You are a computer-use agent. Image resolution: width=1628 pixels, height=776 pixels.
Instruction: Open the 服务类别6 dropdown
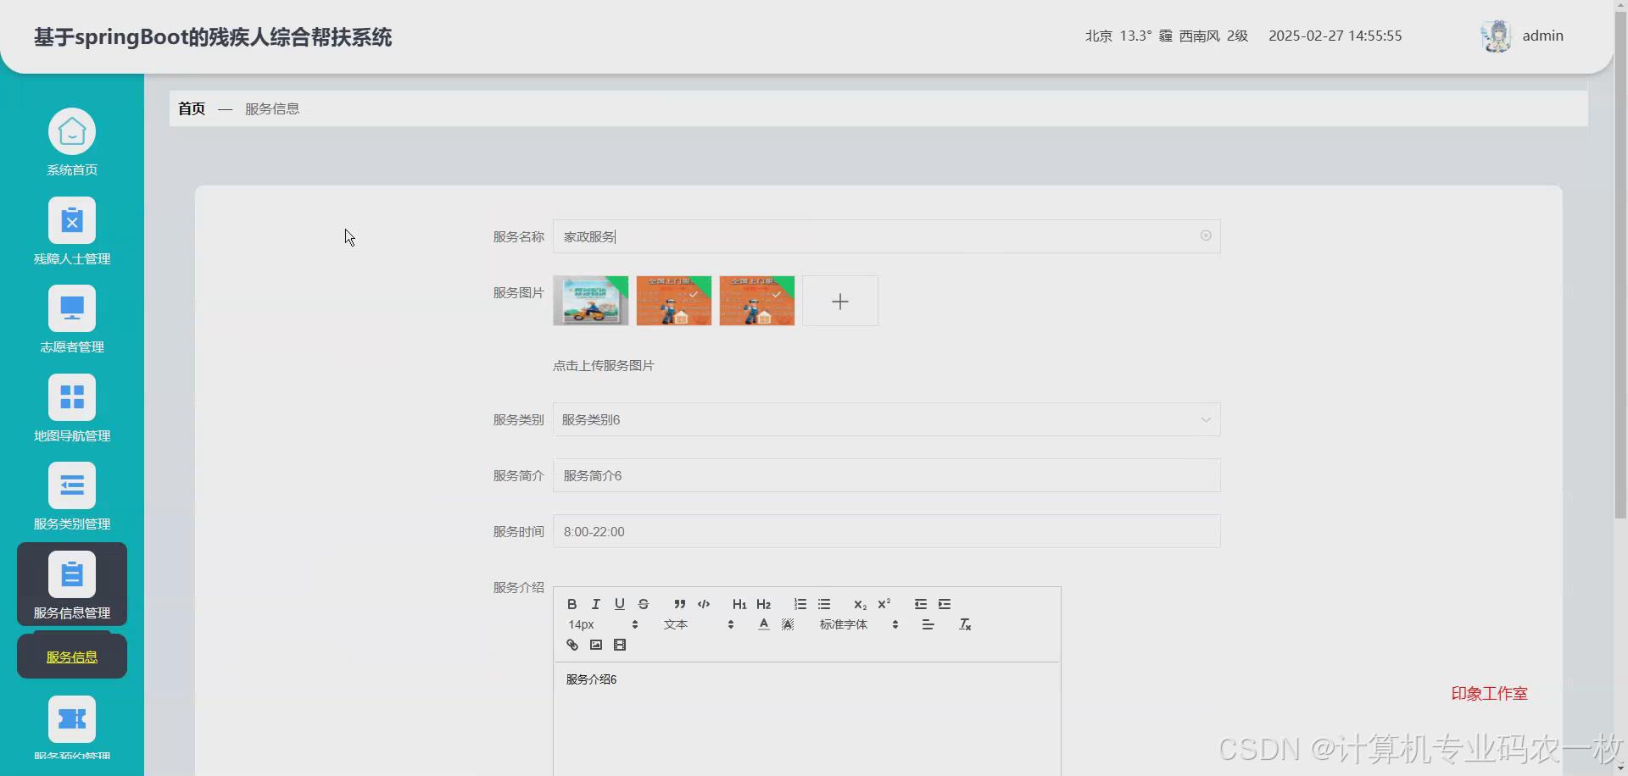pos(884,419)
